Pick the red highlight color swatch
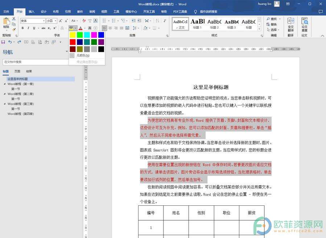Viewport: 326px width, 238px height. (73, 42)
